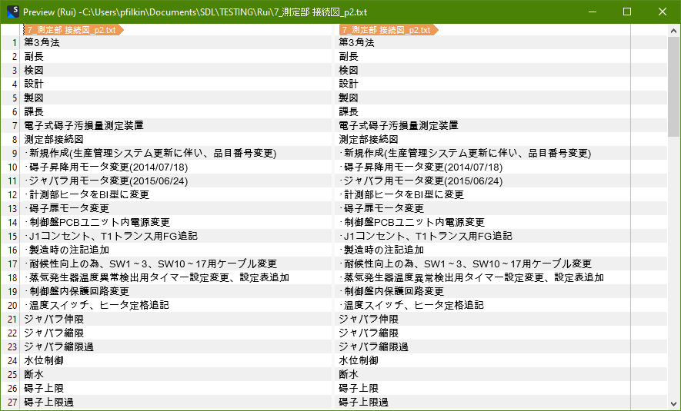Click source segment 碍子上限過 in row 27
Viewport: 681px width, 411px height.
tap(48, 402)
